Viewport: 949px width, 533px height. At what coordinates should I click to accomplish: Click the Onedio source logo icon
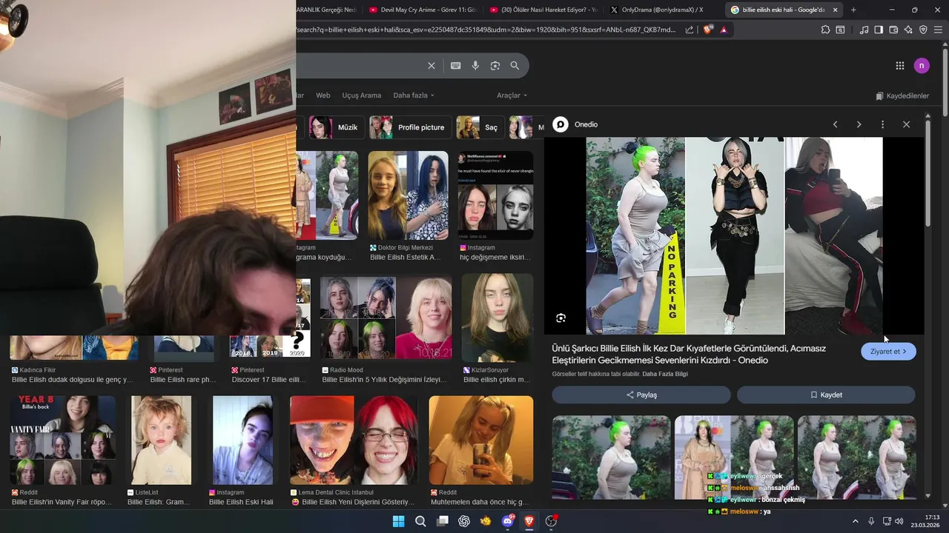point(561,124)
